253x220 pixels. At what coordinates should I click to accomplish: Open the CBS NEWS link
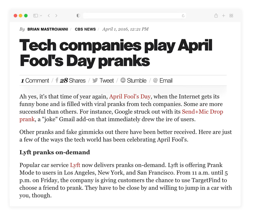[x=85, y=29]
